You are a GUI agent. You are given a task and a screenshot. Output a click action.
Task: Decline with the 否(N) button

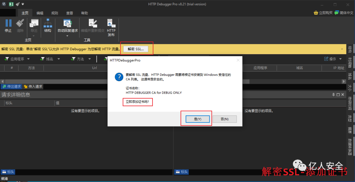point(225,119)
